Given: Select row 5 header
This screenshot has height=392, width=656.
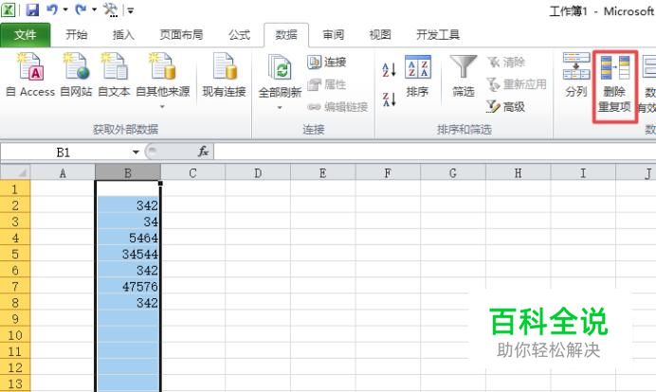Looking at the screenshot, I should (x=15, y=254).
